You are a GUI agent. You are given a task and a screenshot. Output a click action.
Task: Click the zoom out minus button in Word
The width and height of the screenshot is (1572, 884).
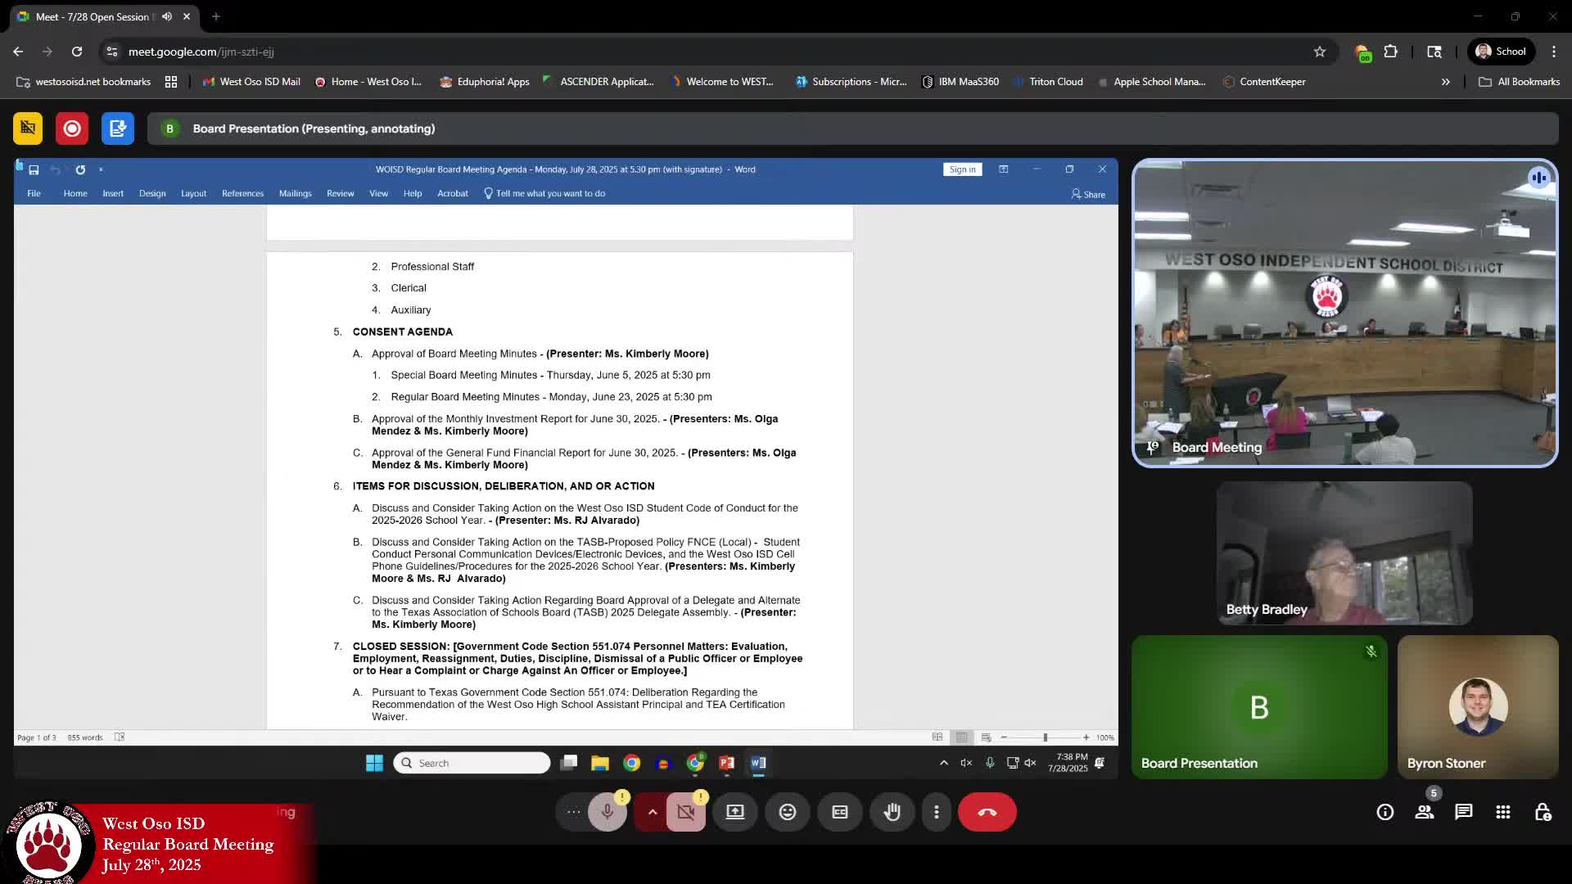pyautogui.click(x=1004, y=737)
